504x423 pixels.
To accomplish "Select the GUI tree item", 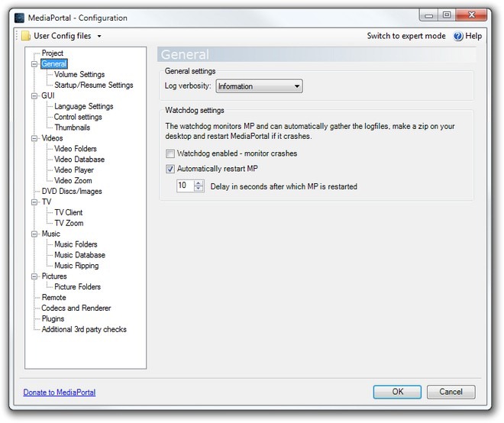I will [x=48, y=95].
